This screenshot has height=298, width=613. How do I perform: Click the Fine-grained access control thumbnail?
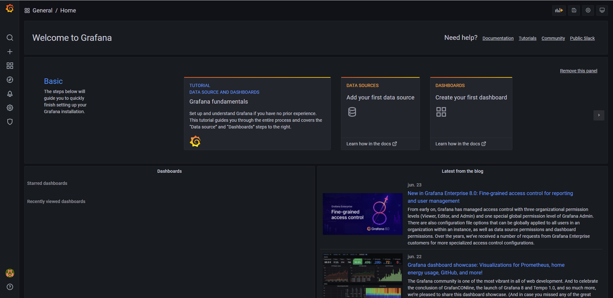[363, 214]
